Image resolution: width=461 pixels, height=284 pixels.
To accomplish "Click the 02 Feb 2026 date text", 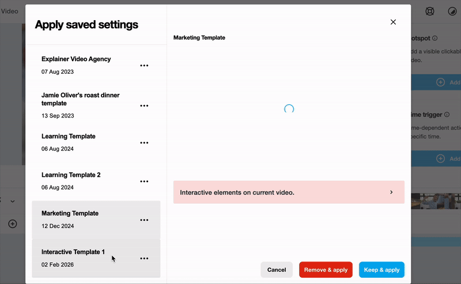I will pos(58,264).
